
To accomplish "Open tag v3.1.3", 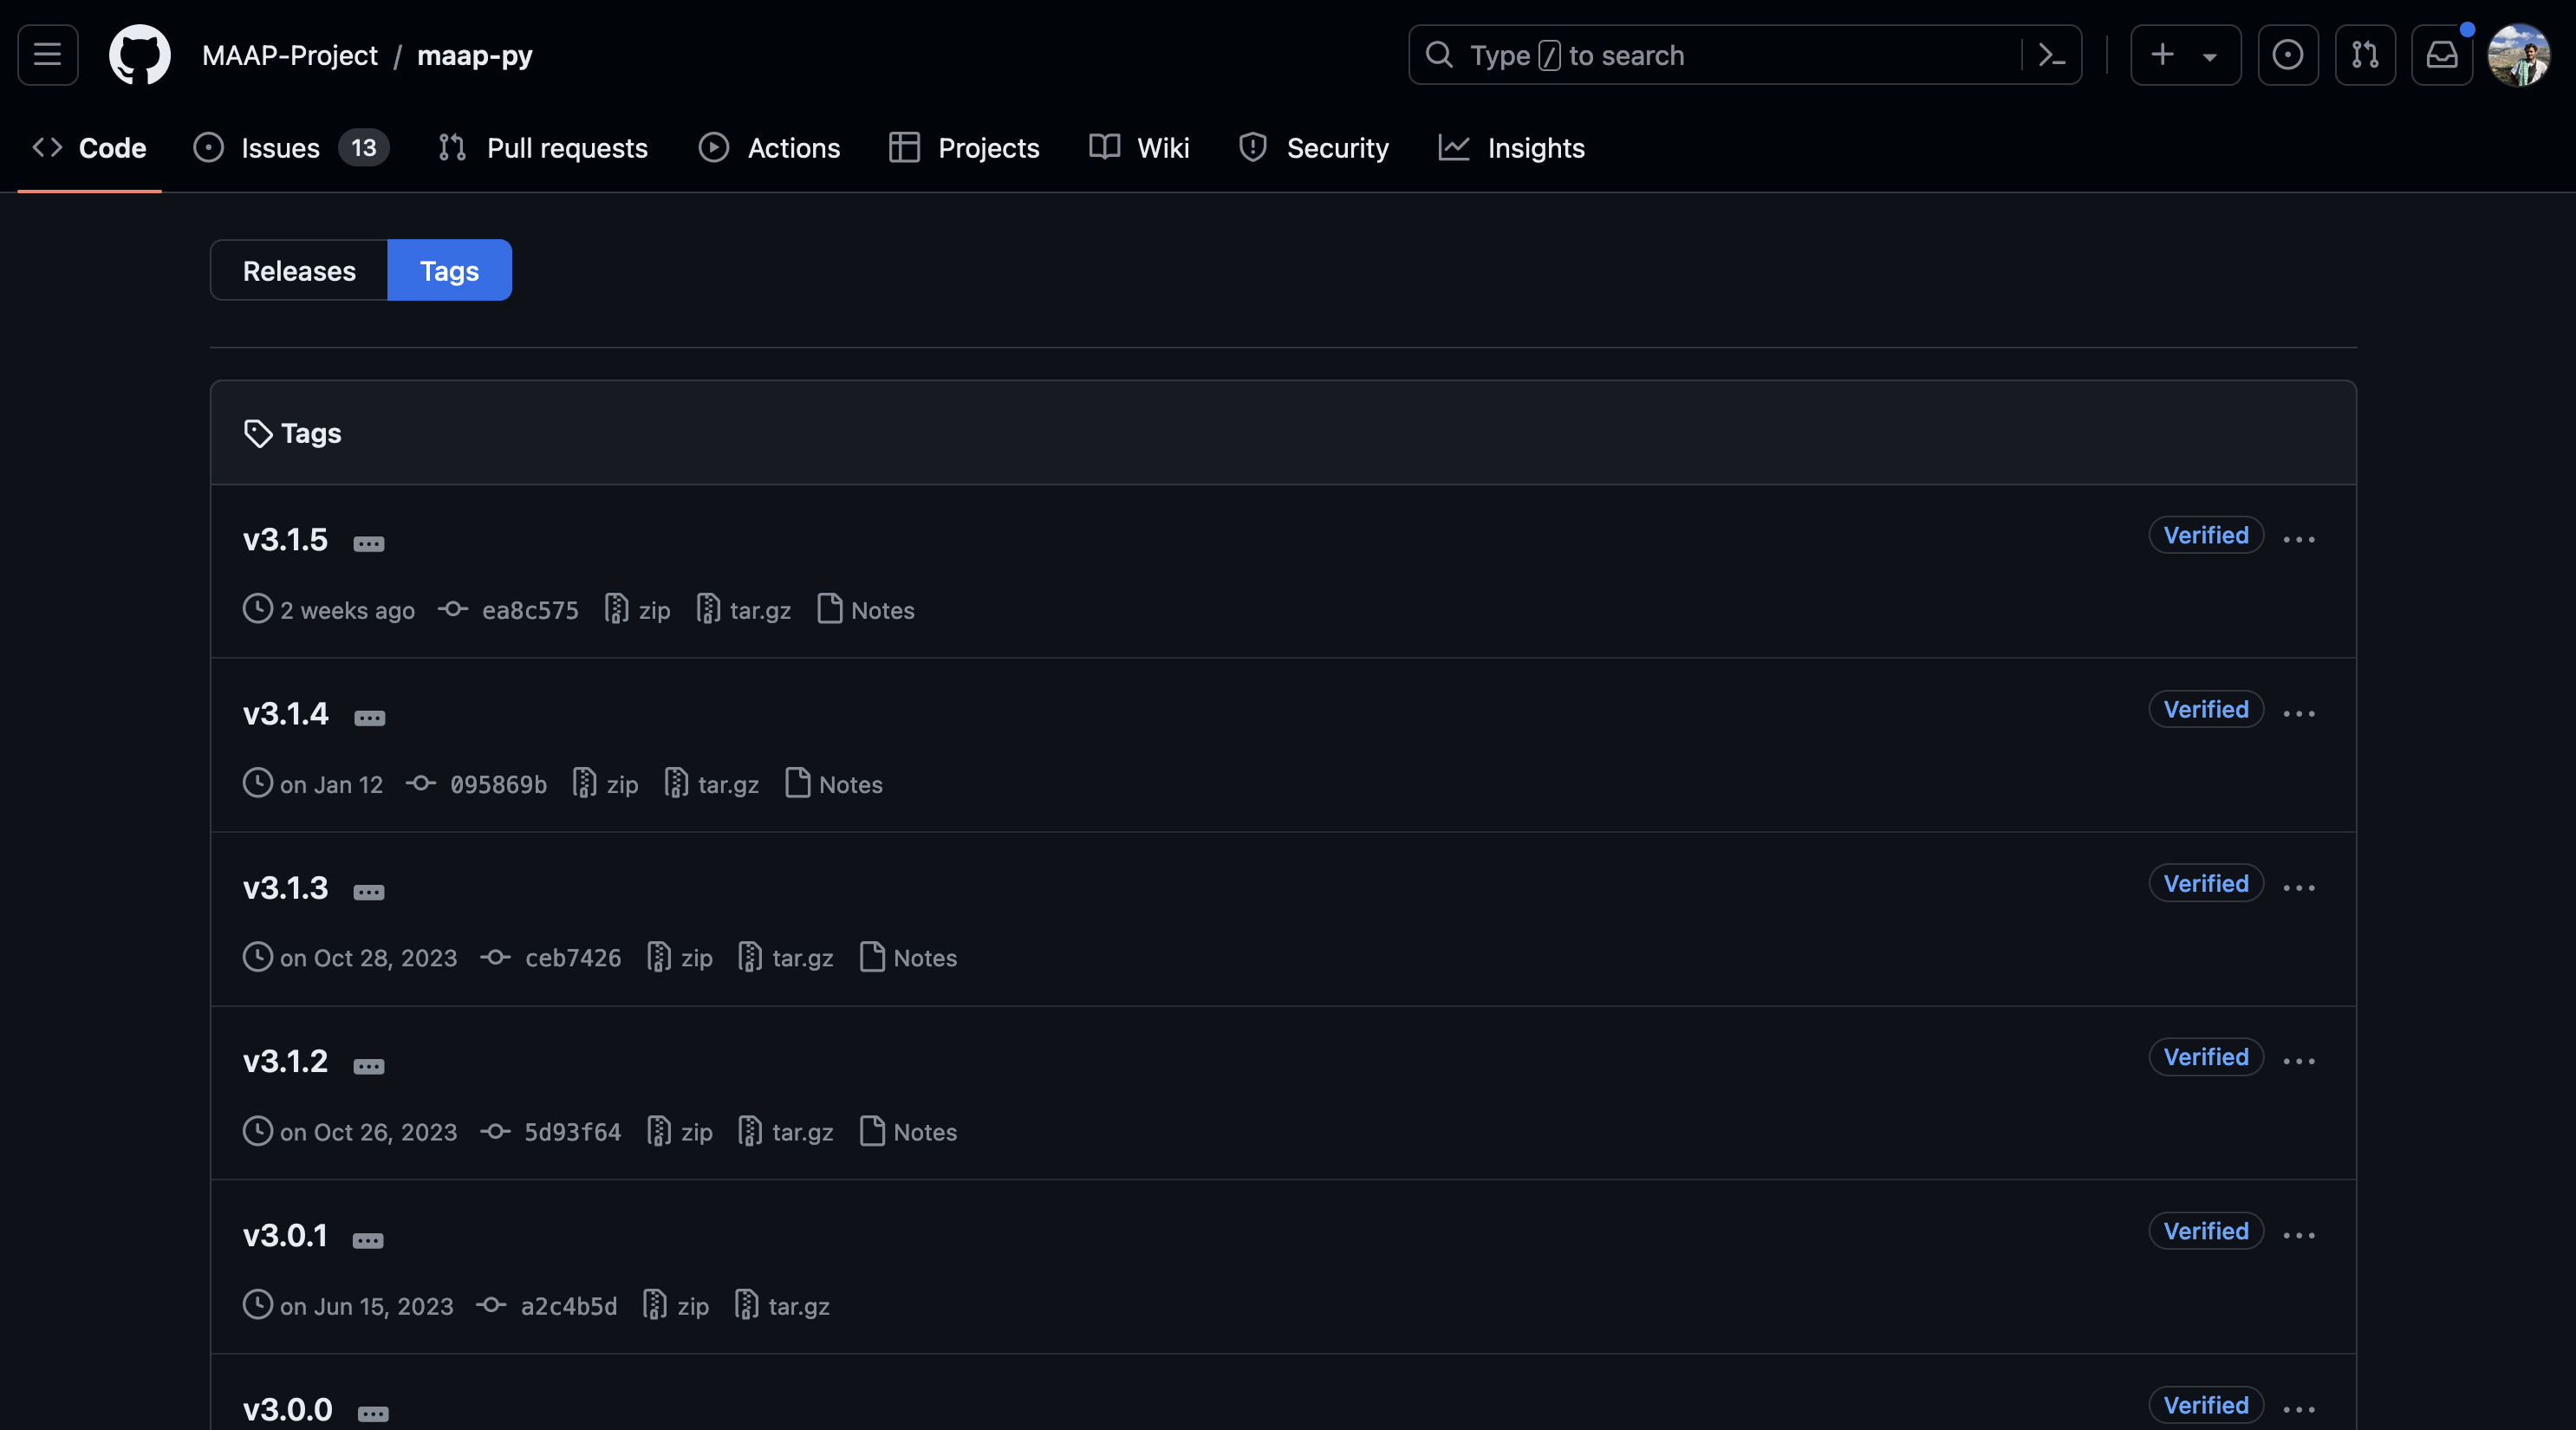I will tap(285, 887).
